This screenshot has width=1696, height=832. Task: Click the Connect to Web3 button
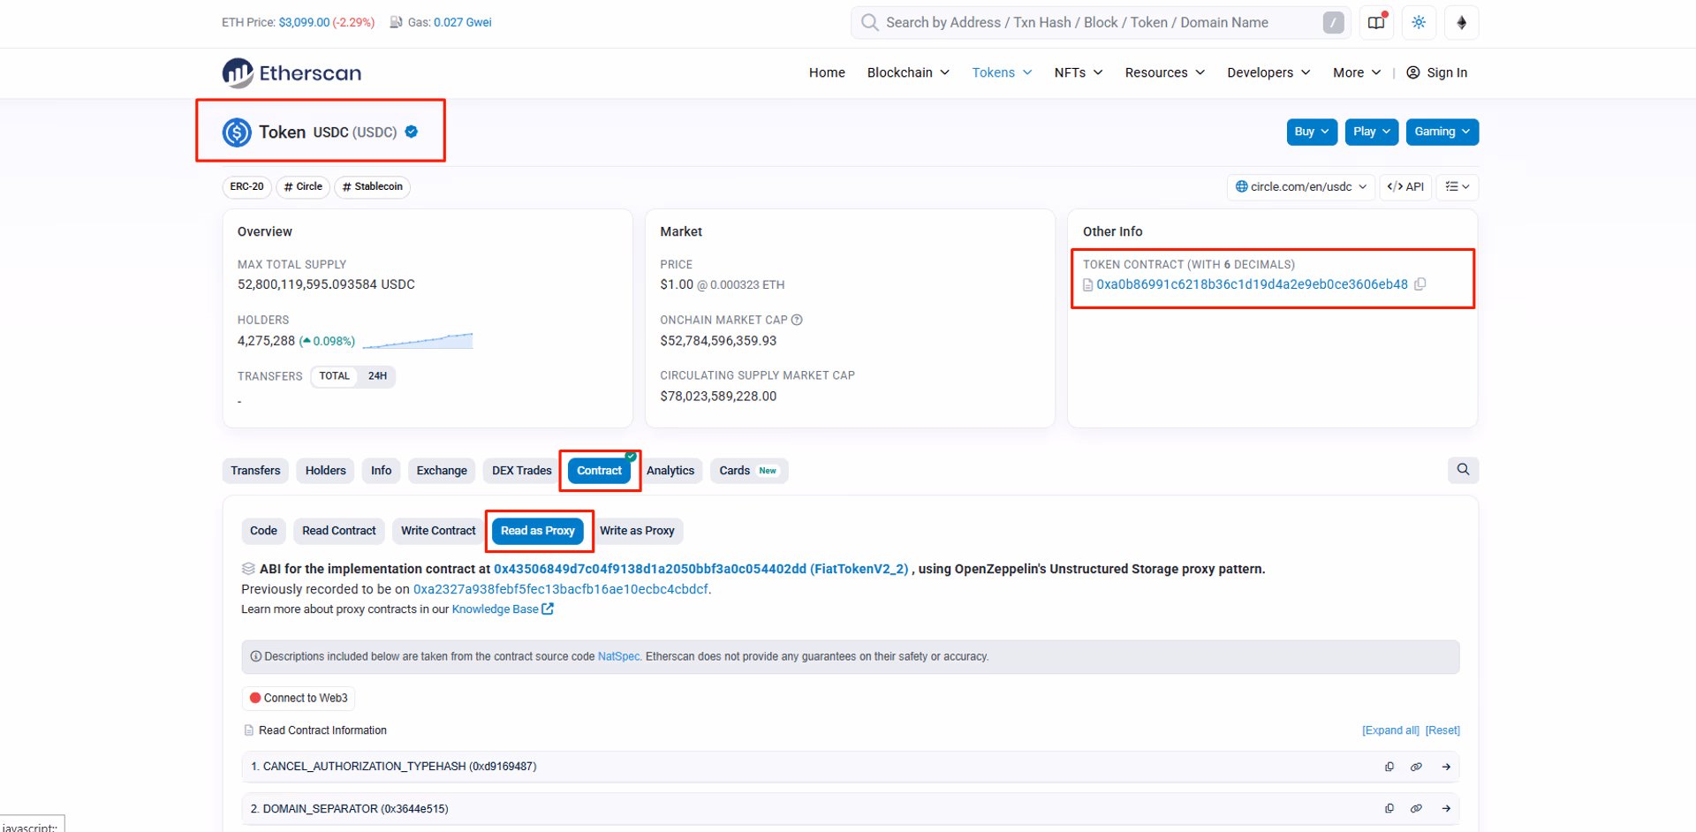(299, 698)
